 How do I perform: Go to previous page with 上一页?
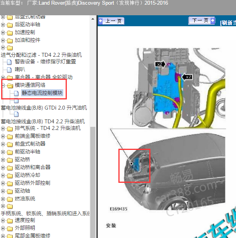coord(111,21)
